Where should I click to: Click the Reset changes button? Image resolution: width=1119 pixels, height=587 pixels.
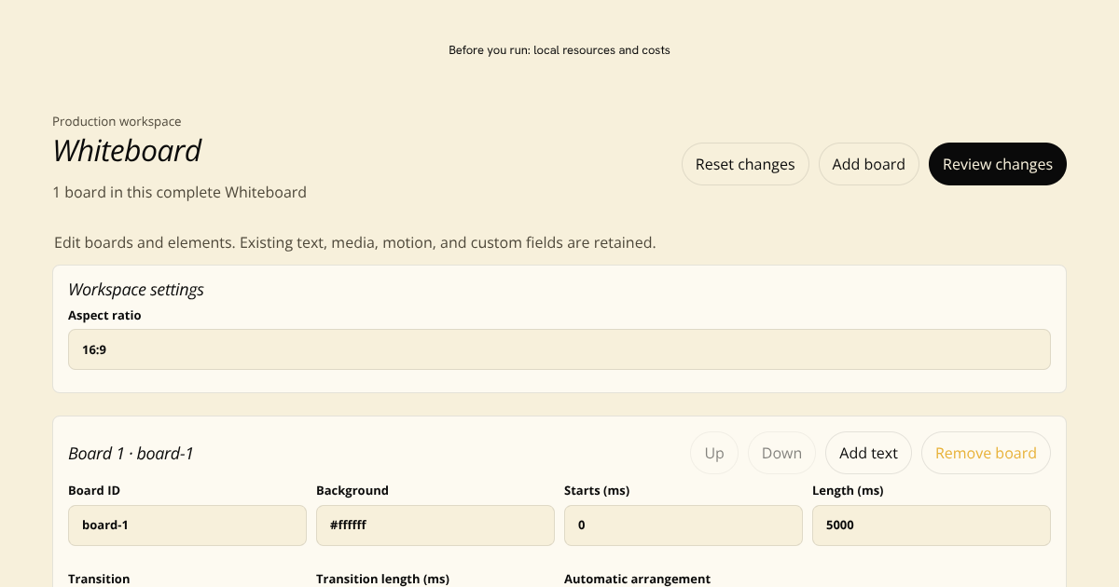[745, 164]
